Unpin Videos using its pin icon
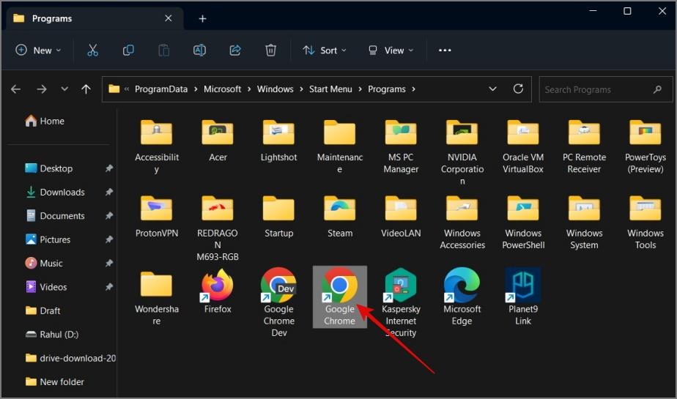The height and width of the screenshot is (399, 677). [x=108, y=287]
